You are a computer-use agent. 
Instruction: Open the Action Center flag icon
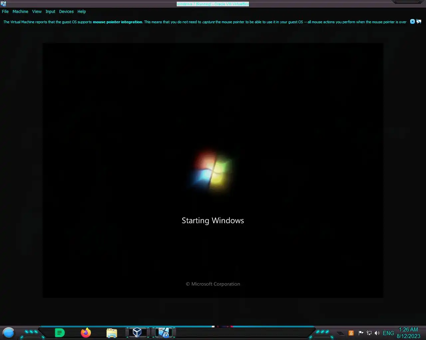[361, 333]
